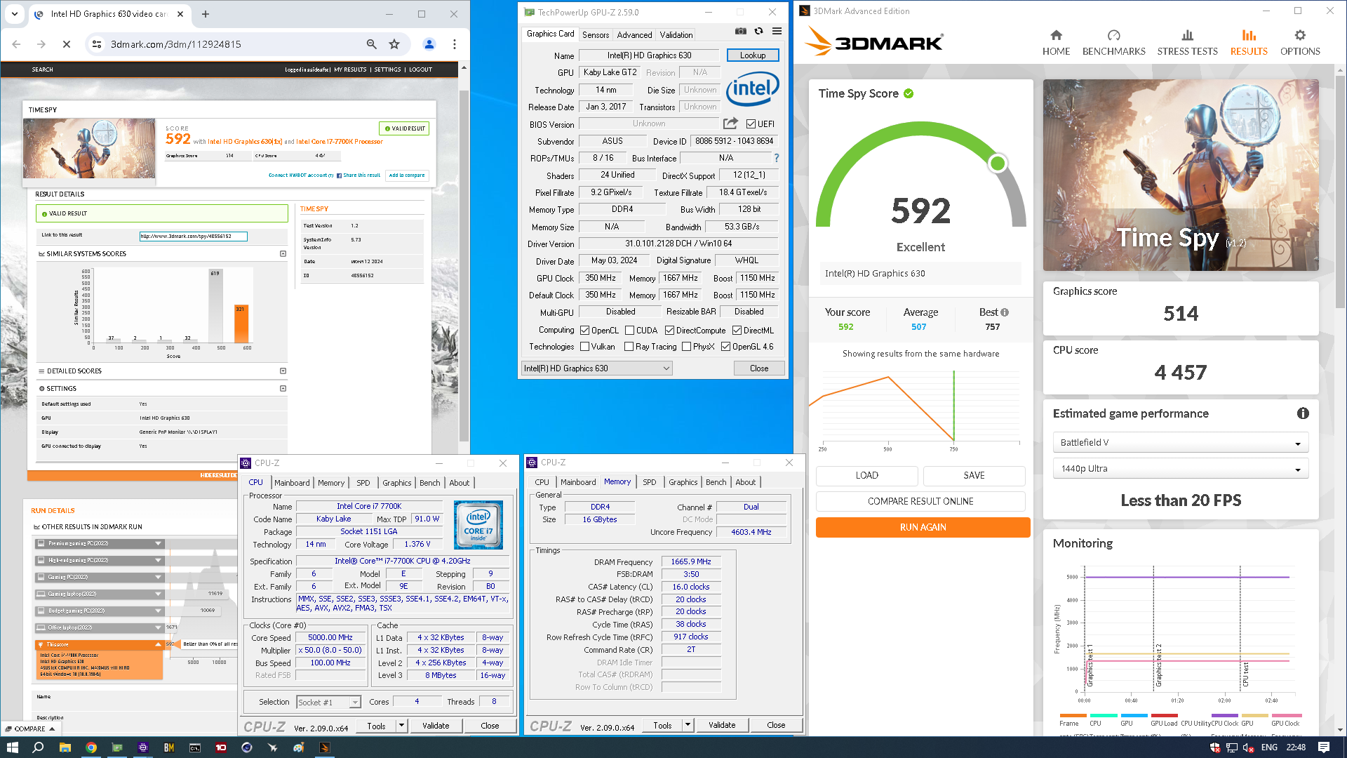Open a new Chrome tab
Viewport: 1347px width, 758px height.
click(x=206, y=14)
